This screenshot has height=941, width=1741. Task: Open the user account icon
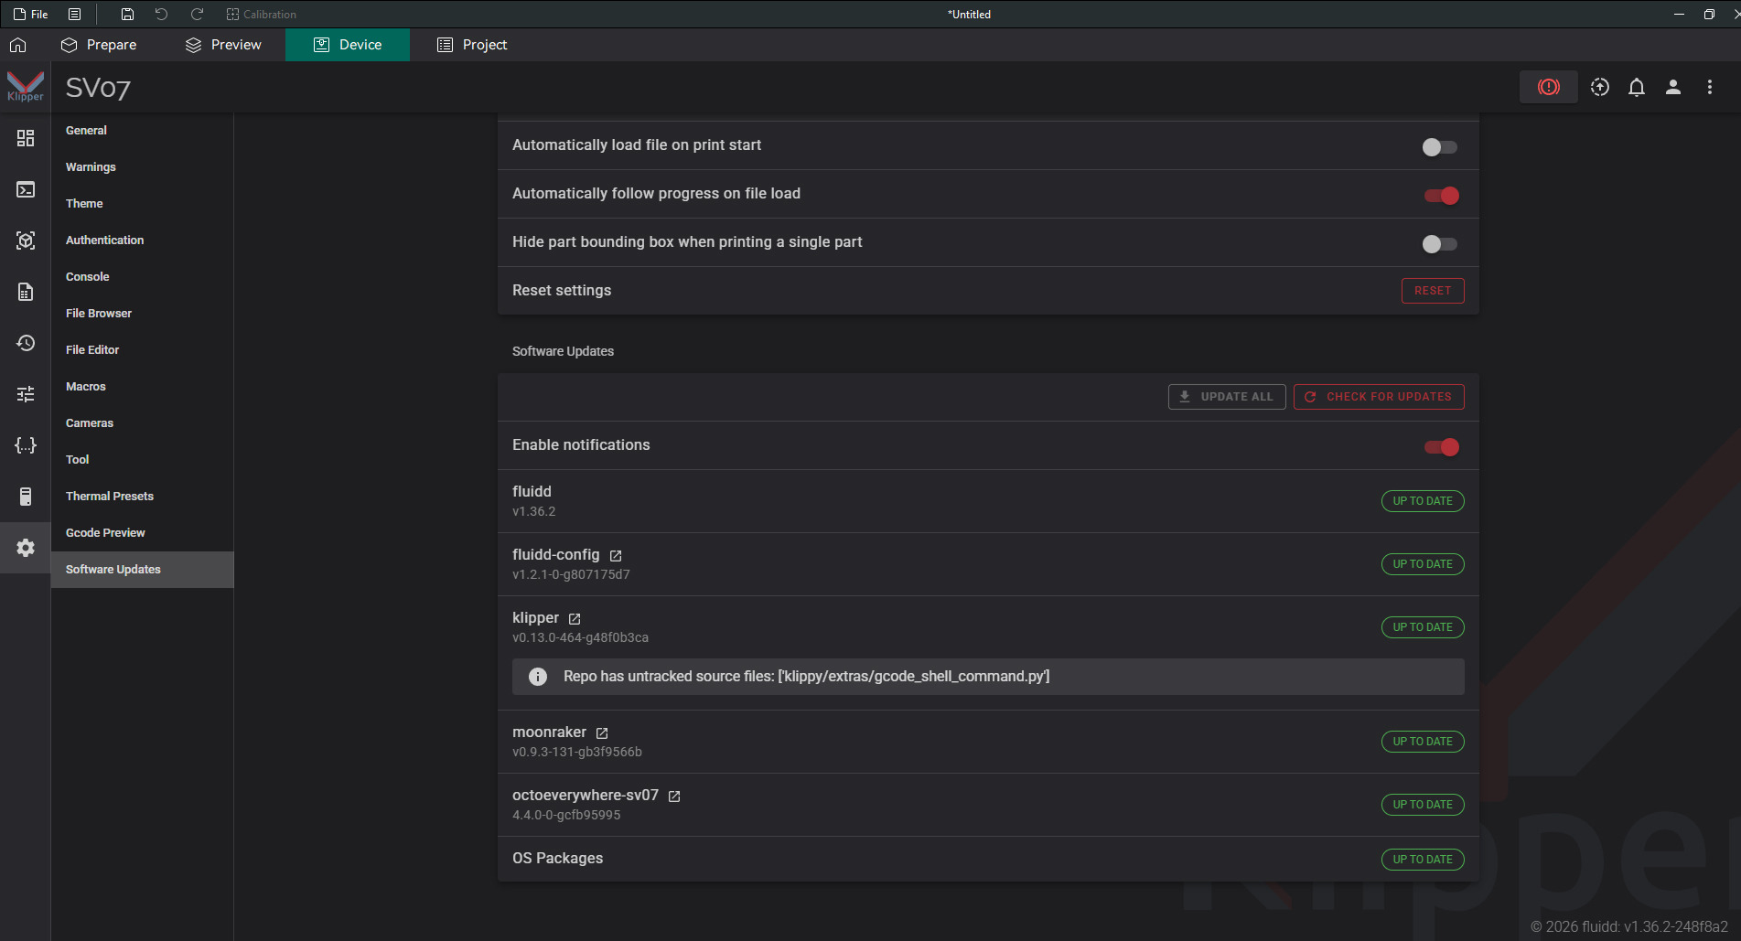pos(1672,87)
